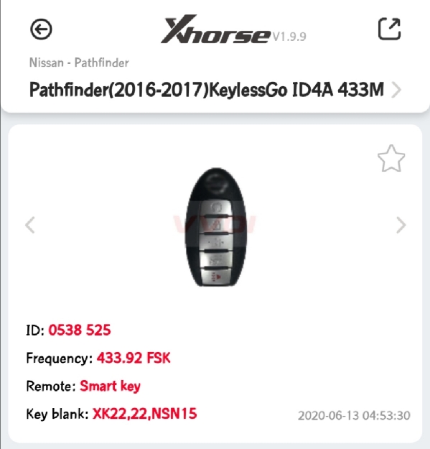
Task: Select the Pathfinder(2016-2017)KeylessGo ID4A 433M title
Action: [x=207, y=90]
